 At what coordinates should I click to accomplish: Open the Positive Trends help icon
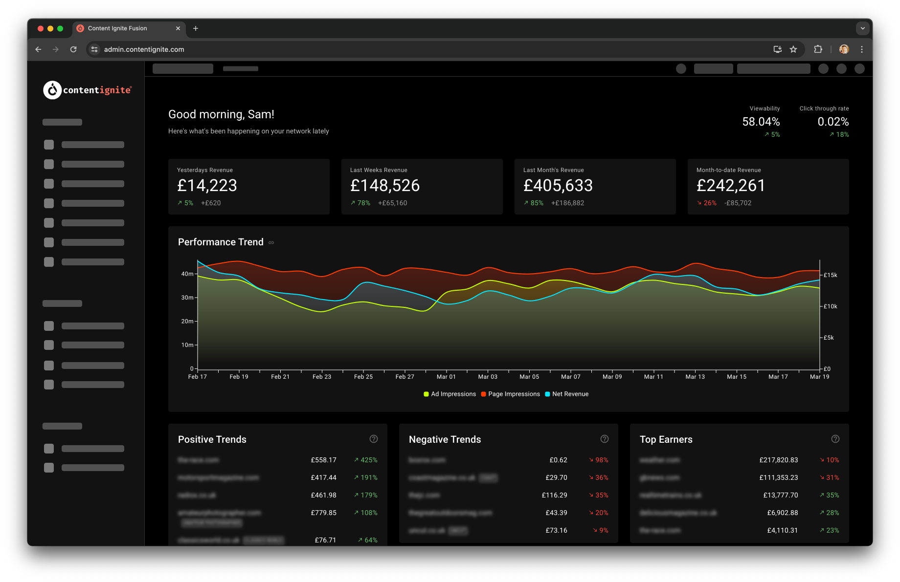click(374, 439)
